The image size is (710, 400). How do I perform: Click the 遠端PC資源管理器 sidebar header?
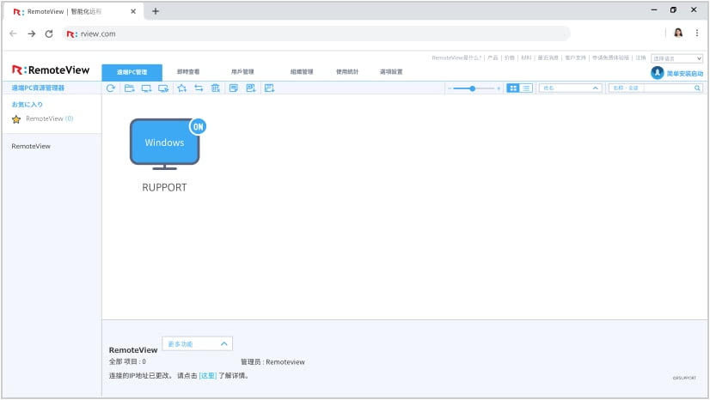[38, 88]
